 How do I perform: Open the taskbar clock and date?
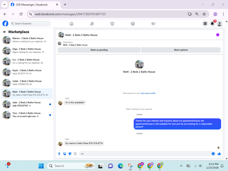212,166
